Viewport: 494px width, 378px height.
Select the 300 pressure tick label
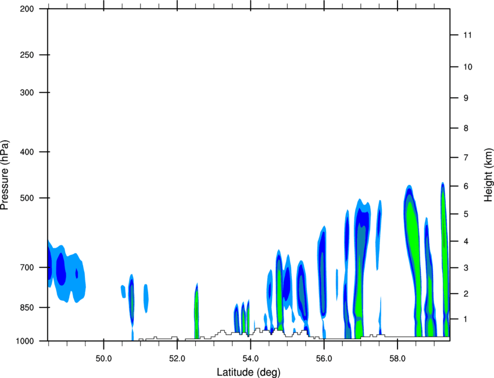(27, 92)
